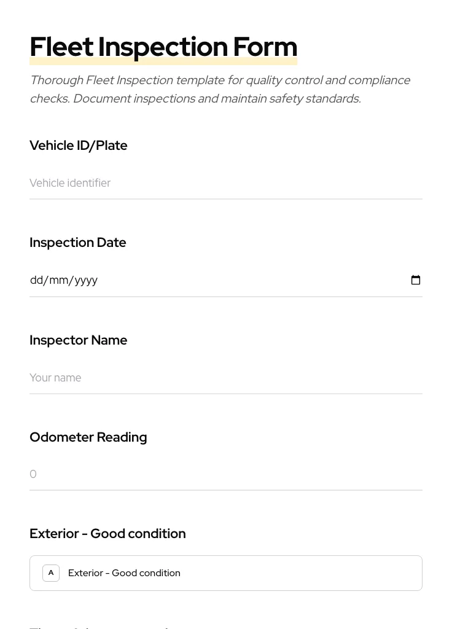Select the day segment of the date field

37,280
